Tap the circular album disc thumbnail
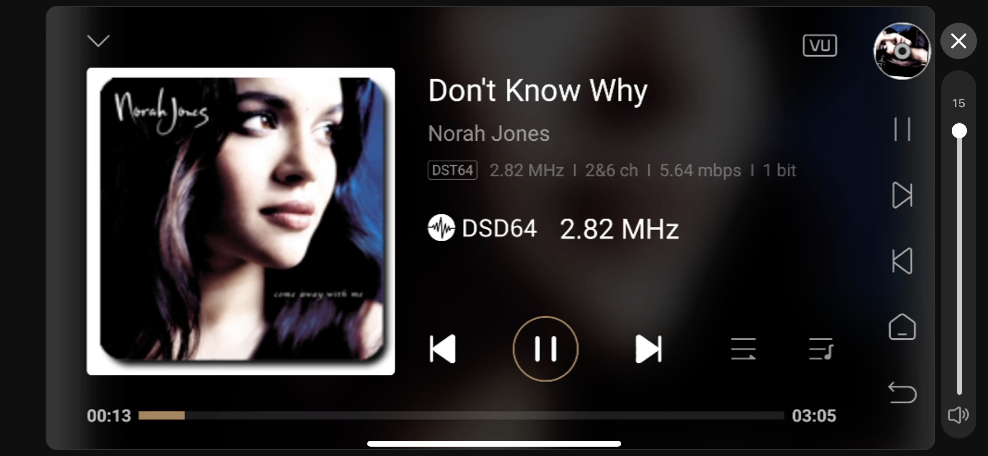The height and width of the screenshot is (456, 988). pos(902,51)
